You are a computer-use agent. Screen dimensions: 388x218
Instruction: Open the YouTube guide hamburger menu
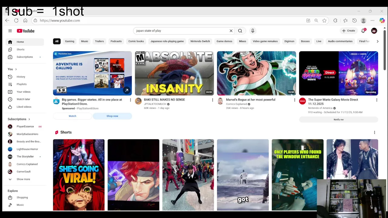(x=10, y=31)
